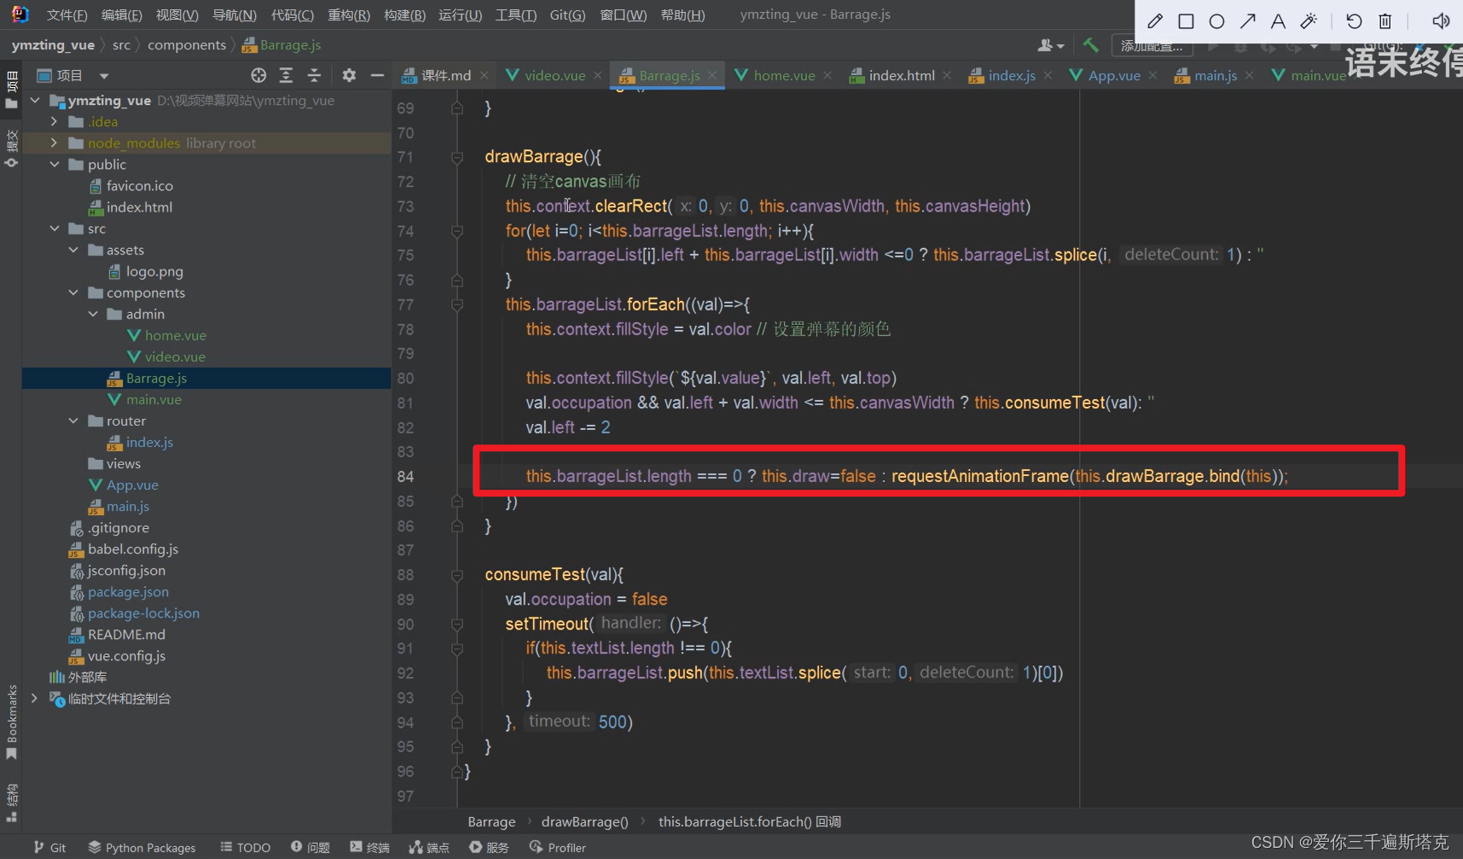1463x859 pixels.
Task: Fold the for loop at line 74
Action: [x=457, y=231]
